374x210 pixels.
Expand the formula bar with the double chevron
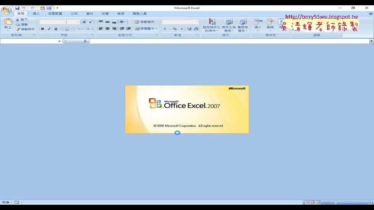371,41
